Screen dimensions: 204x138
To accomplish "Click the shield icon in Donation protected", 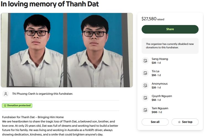I will click(x=5, y=105).
